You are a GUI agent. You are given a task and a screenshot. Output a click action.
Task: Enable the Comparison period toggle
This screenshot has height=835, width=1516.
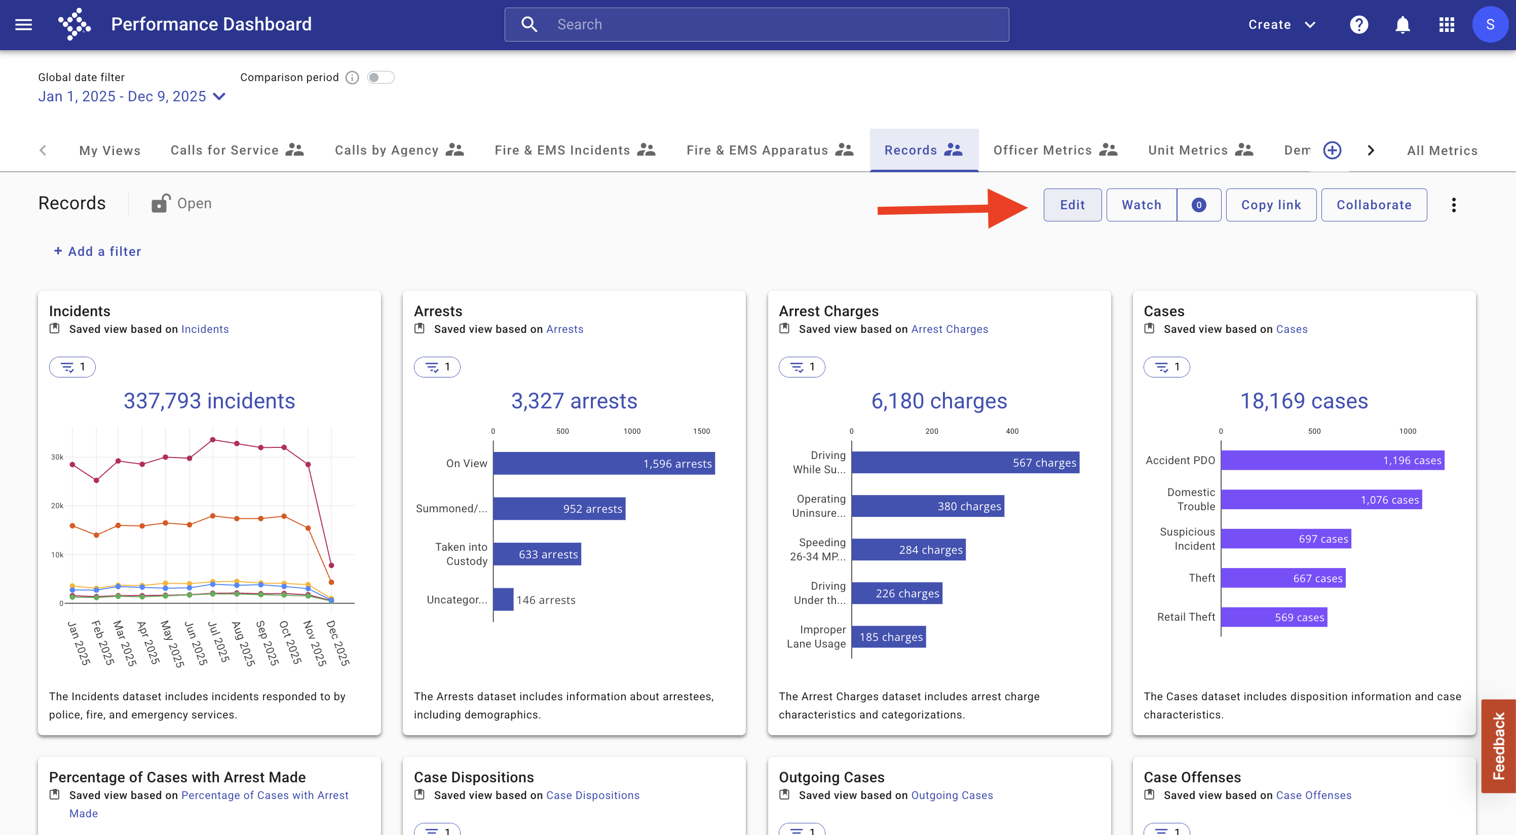[380, 77]
